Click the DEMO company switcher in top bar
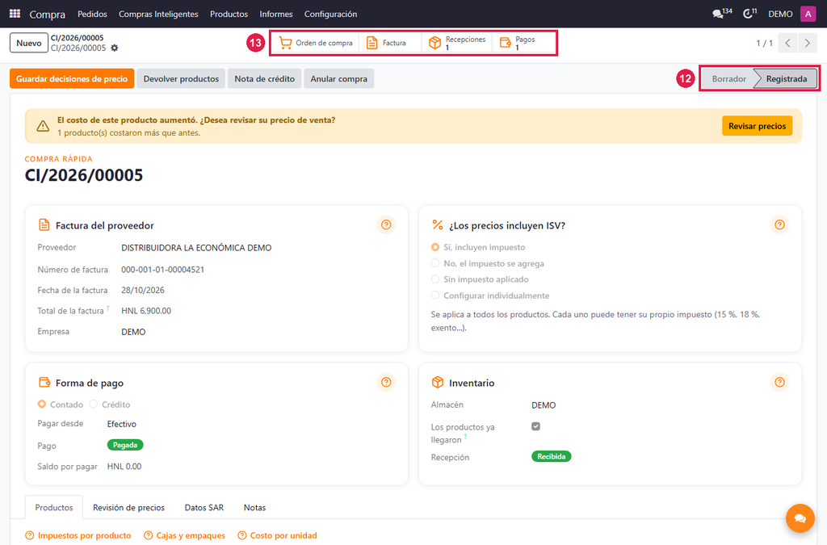The image size is (827, 545). click(x=780, y=14)
